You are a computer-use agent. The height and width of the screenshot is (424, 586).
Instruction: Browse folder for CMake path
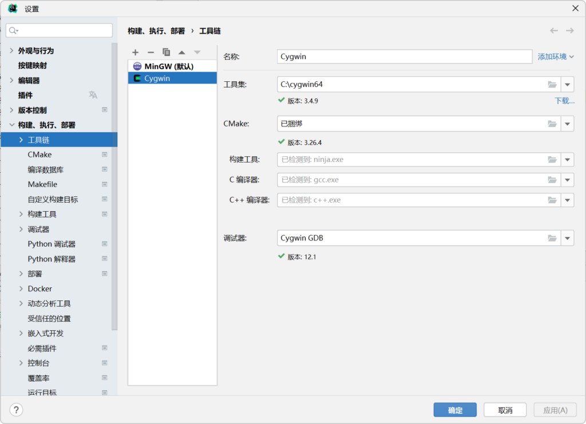coord(552,124)
